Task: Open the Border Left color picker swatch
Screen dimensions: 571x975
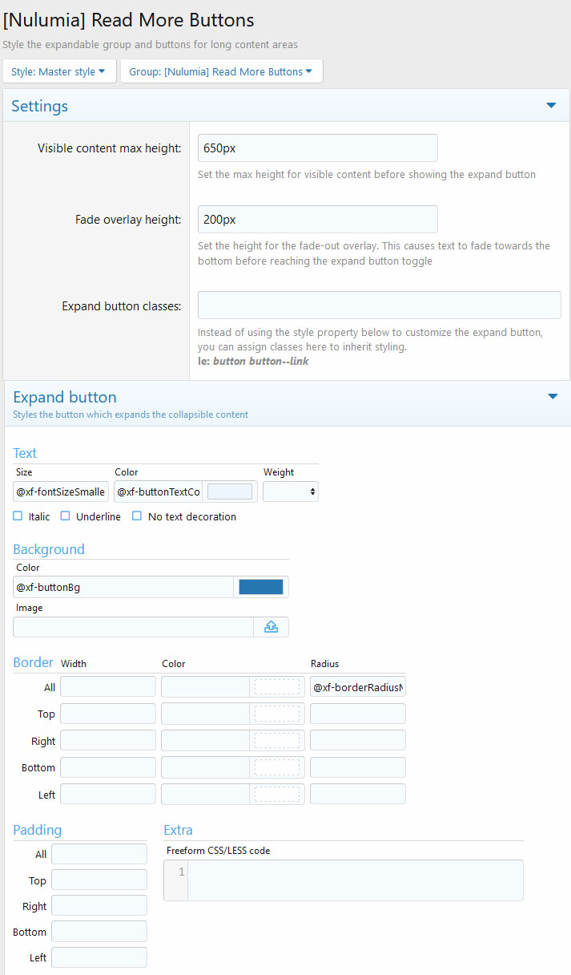Action: [x=276, y=794]
